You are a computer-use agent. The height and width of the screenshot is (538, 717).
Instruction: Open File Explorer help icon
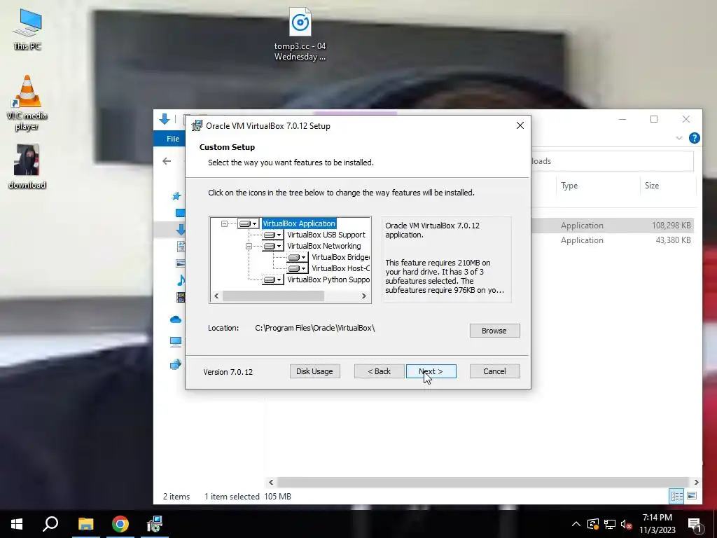point(694,138)
